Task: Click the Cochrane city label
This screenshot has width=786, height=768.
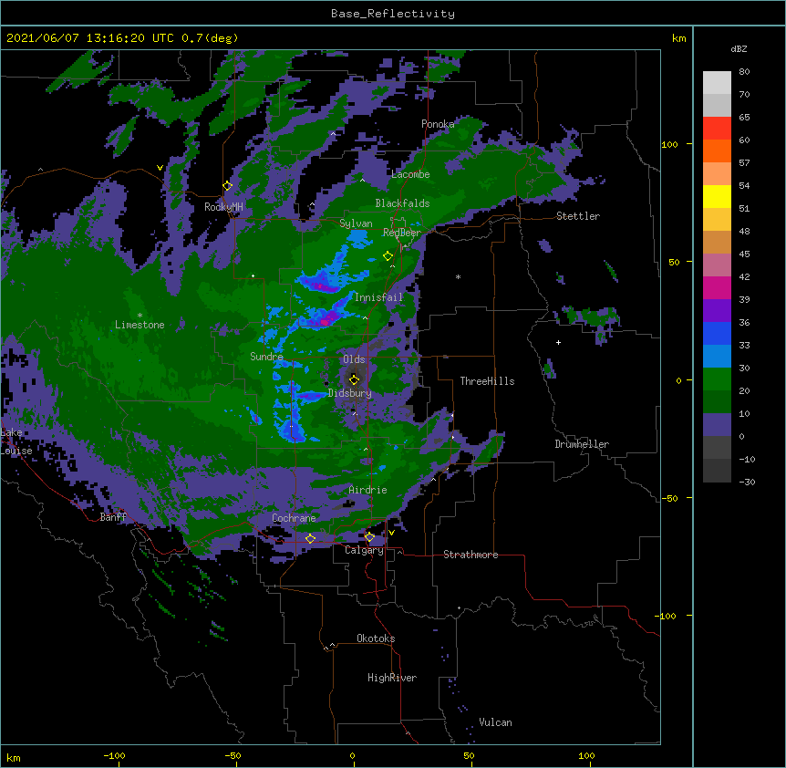Action: point(294,518)
